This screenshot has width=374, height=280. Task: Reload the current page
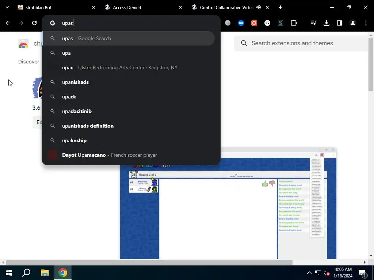[34, 23]
